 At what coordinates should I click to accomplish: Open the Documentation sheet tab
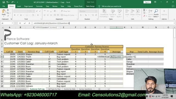coord(21,89)
